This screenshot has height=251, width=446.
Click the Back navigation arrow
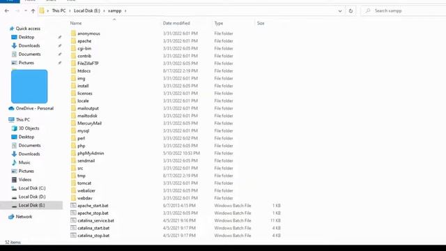[7, 11]
